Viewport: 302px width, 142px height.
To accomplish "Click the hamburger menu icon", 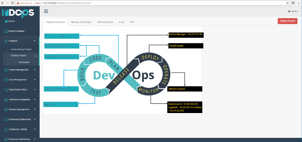I will coord(46,11).
